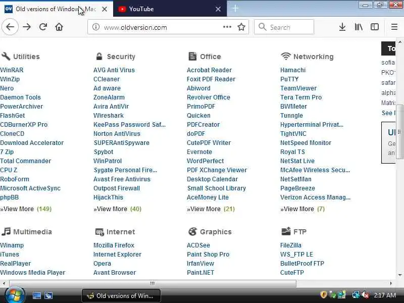
Task: Click the Graphics category icon
Action: (192, 231)
